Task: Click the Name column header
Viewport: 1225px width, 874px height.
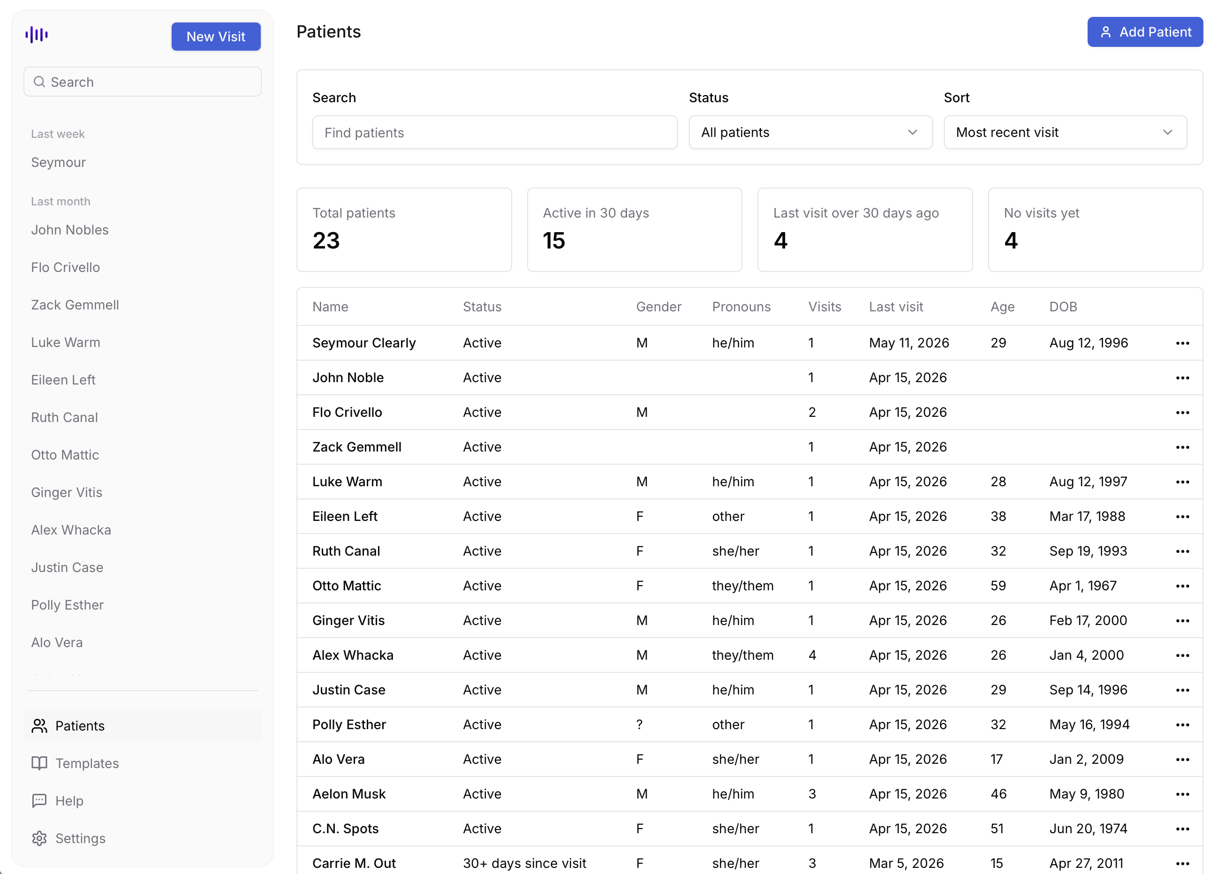Action: coord(330,307)
